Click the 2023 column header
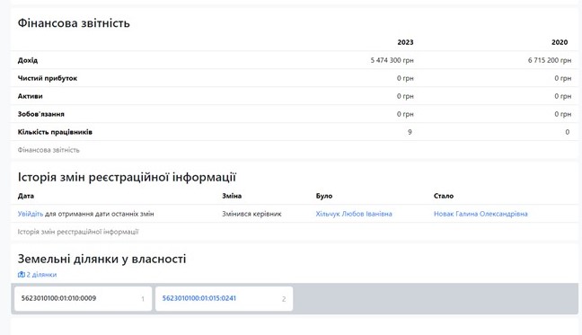The image size is (582, 335). tap(405, 42)
